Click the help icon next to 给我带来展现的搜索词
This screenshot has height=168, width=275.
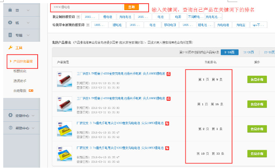88,25
